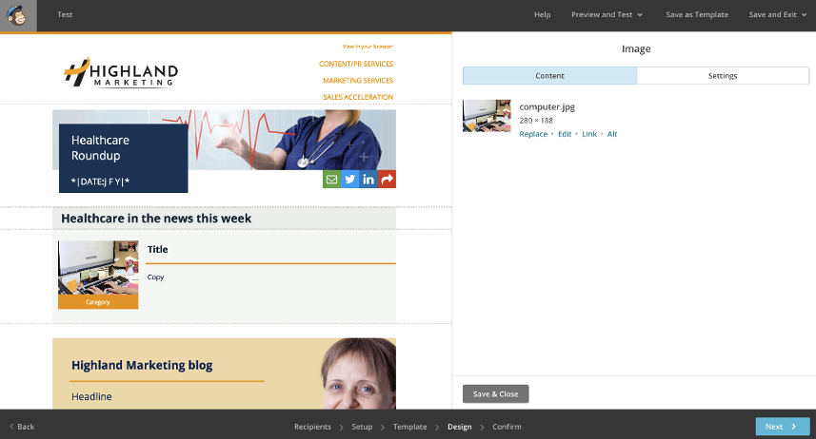This screenshot has height=439, width=816.
Task: Click the Replace image link
Action: tap(533, 134)
